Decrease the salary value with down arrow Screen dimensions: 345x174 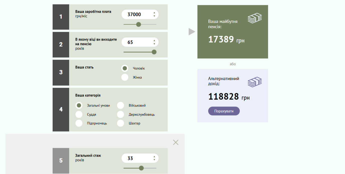[x=154, y=16]
